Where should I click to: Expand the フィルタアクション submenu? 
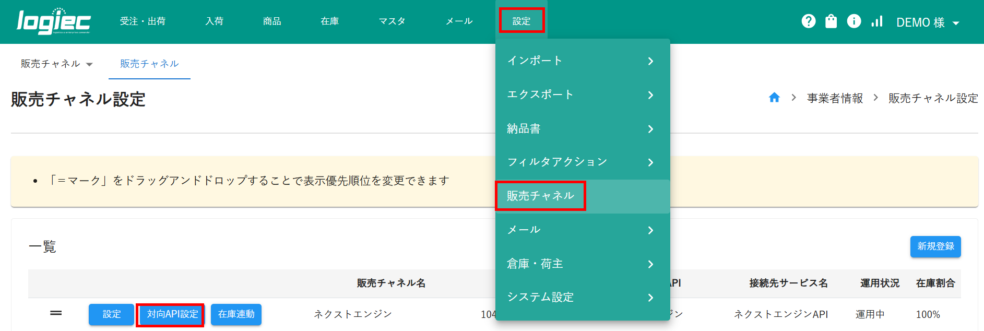pyautogui.click(x=582, y=162)
